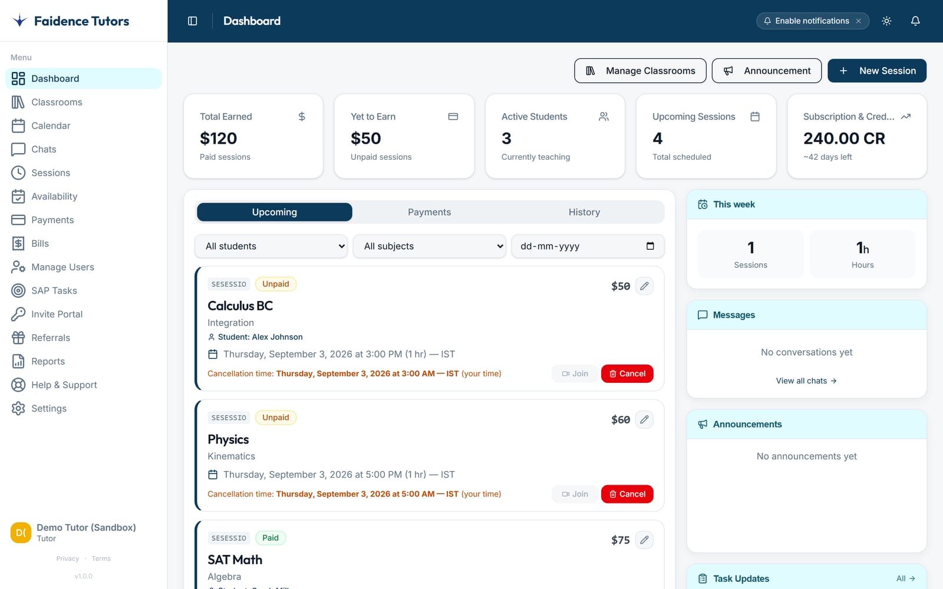
Task: Switch to the History tab
Action: click(x=584, y=212)
